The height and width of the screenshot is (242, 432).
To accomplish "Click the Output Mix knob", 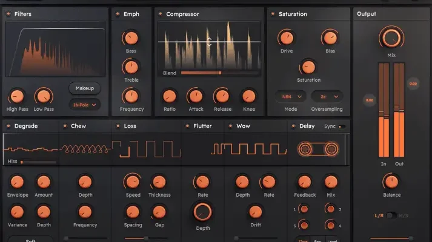I will pyautogui.click(x=391, y=38).
